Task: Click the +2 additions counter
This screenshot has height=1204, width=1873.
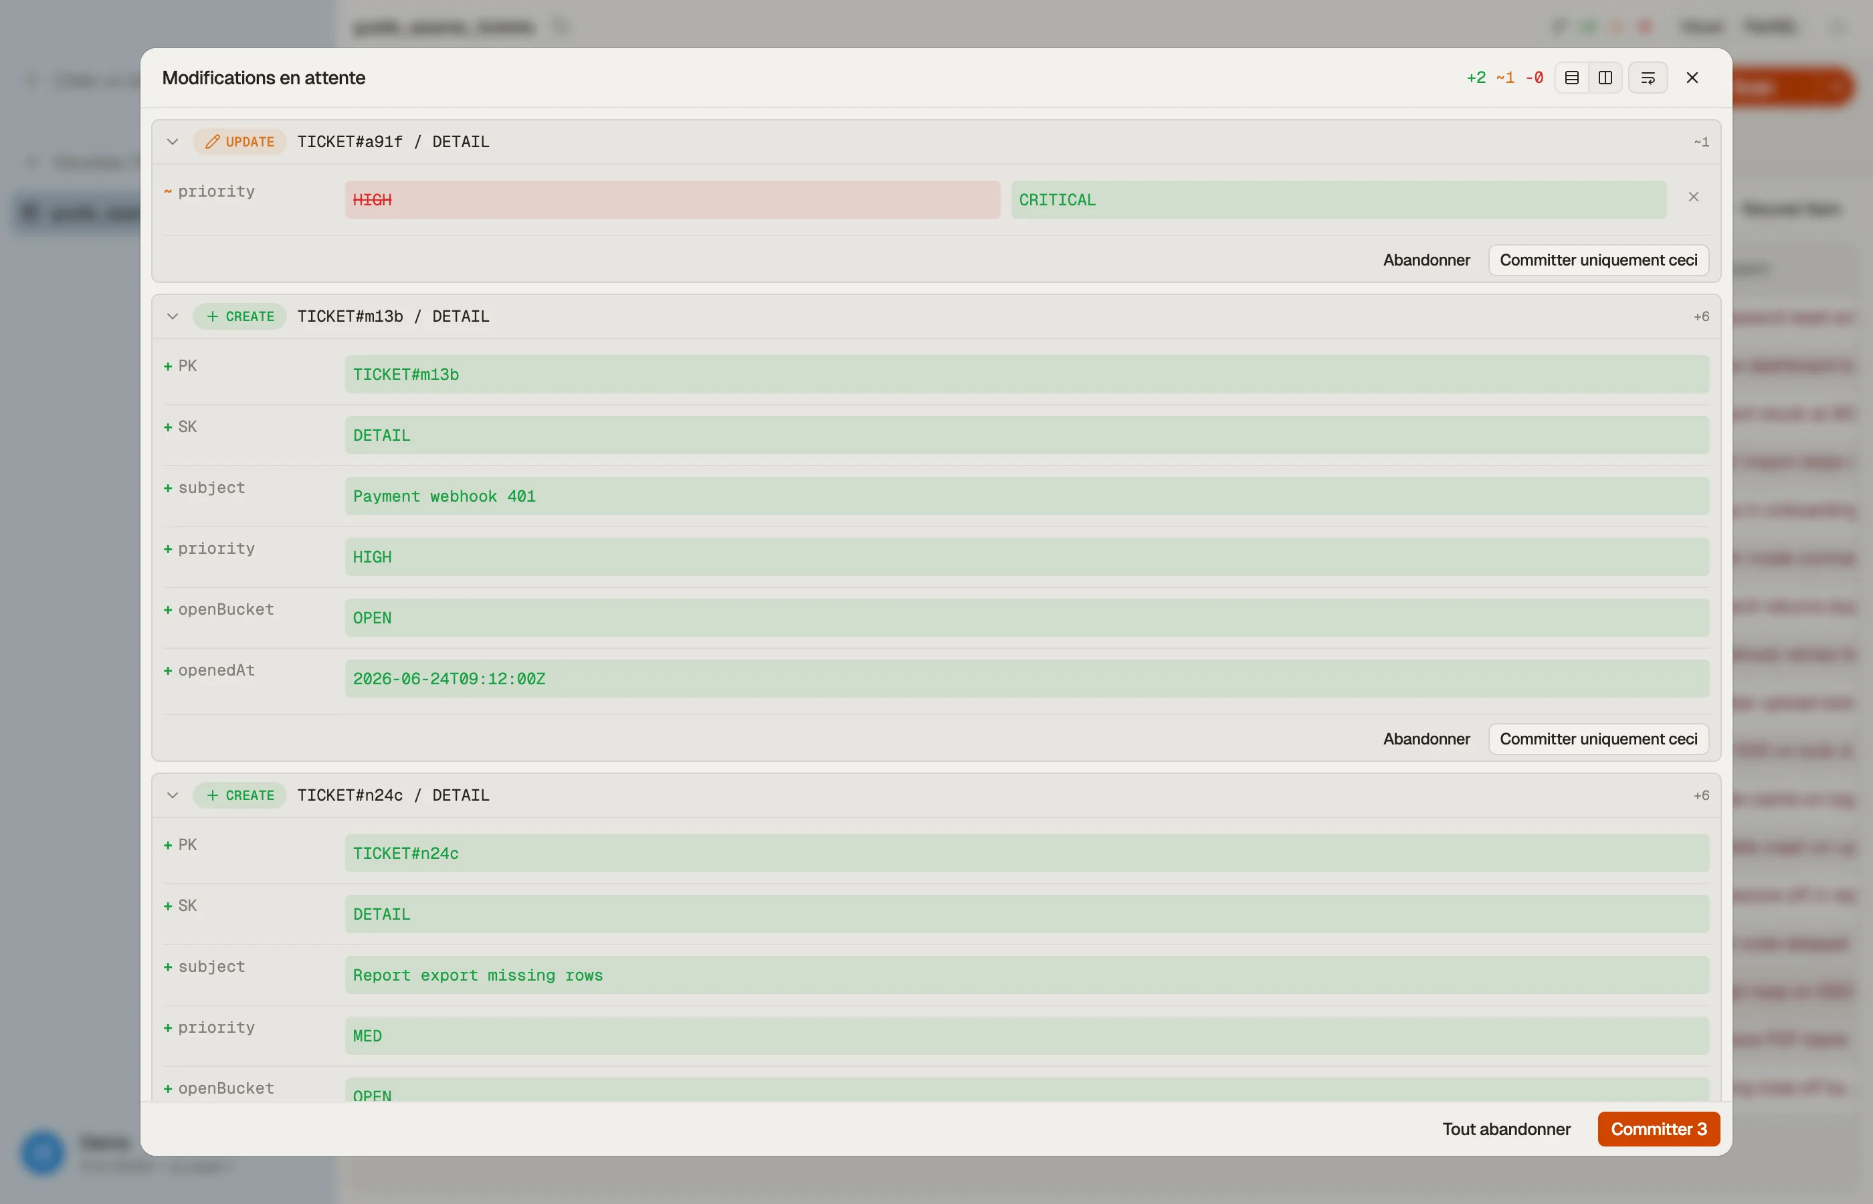Action: [1476, 78]
